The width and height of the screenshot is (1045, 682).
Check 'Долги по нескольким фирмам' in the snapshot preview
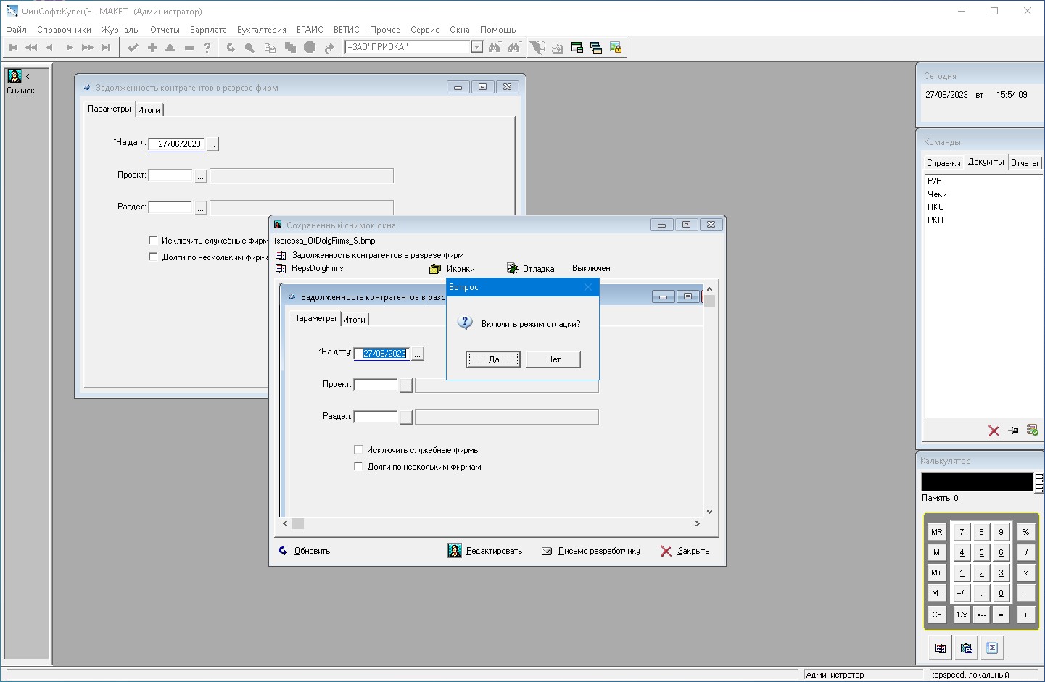click(358, 466)
